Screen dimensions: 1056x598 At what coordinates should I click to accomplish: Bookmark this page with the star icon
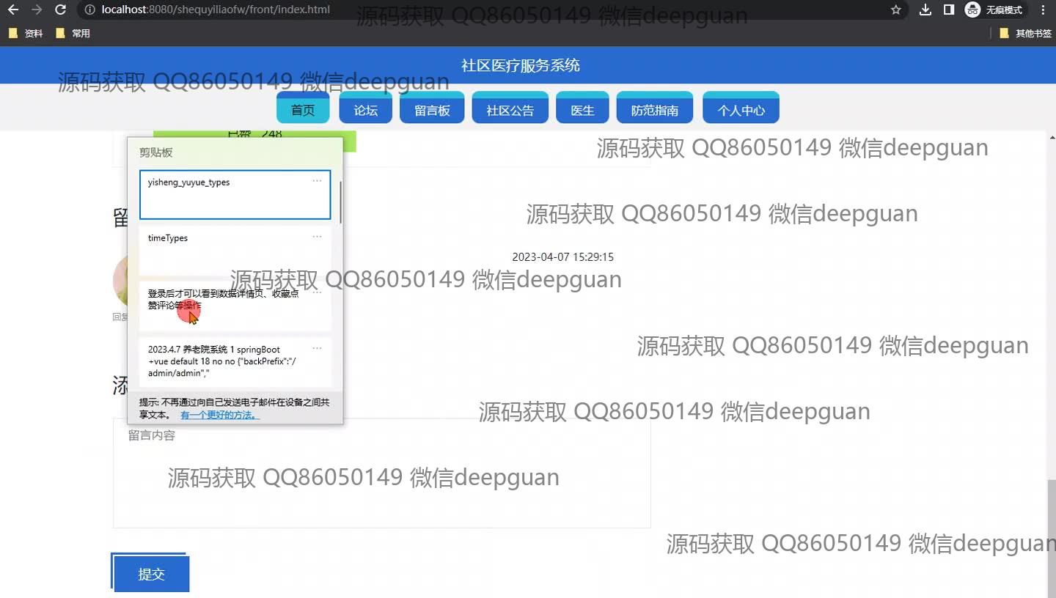click(x=895, y=10)
